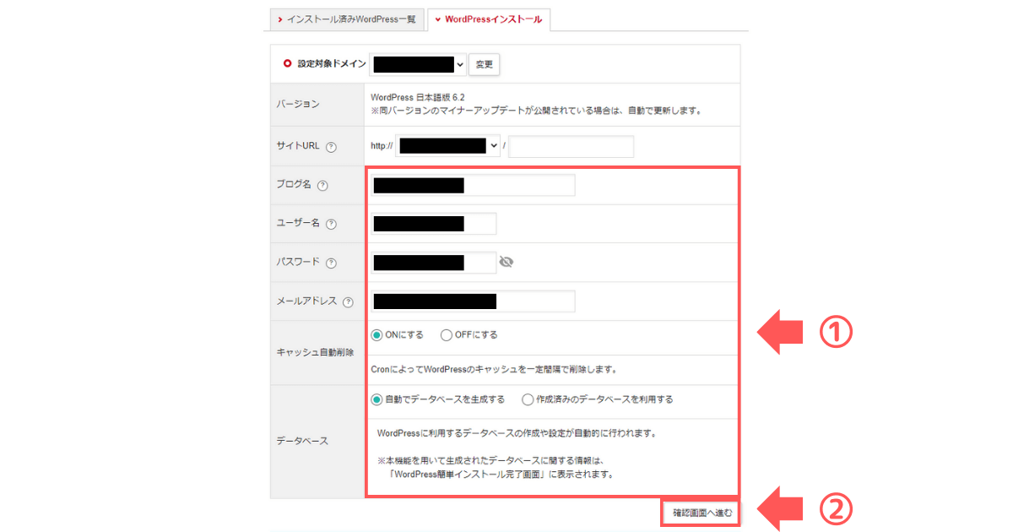Click inside the URL path input field
The width and height of the screenshot is (1013, 532).
[571, 146]
